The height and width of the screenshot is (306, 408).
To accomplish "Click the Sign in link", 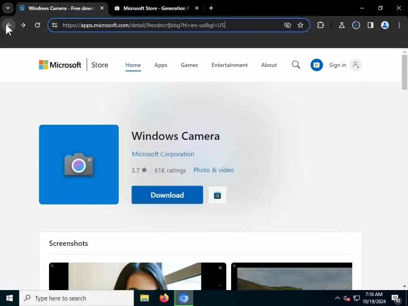I will tap(338, 65).
